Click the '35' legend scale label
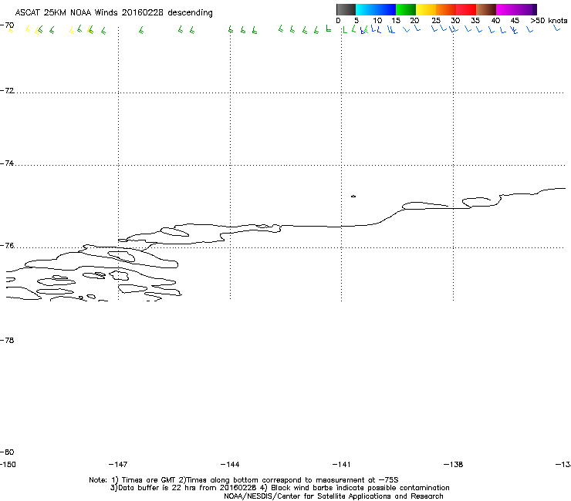 (475, 21)
